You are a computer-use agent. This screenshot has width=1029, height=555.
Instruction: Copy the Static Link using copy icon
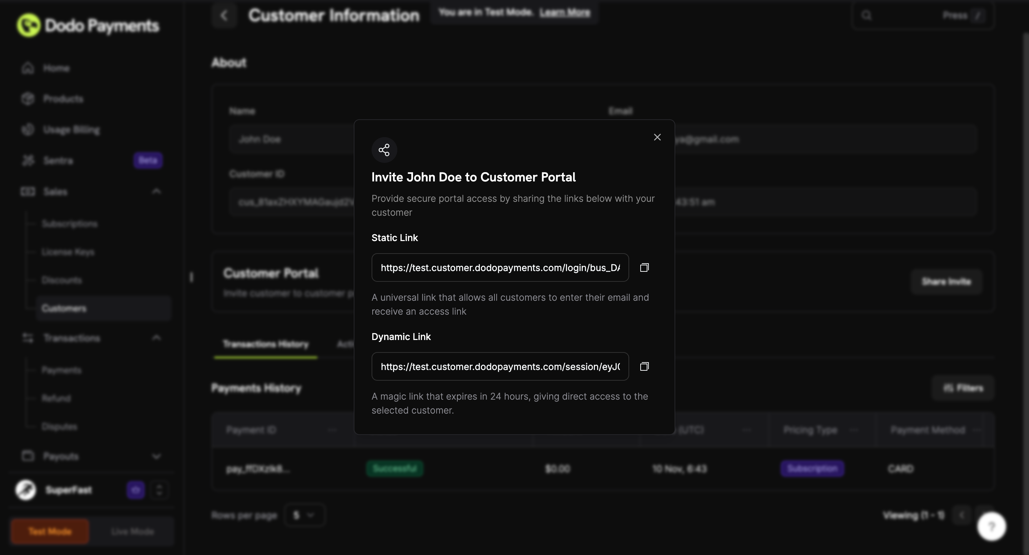click(x=644, y=267)
